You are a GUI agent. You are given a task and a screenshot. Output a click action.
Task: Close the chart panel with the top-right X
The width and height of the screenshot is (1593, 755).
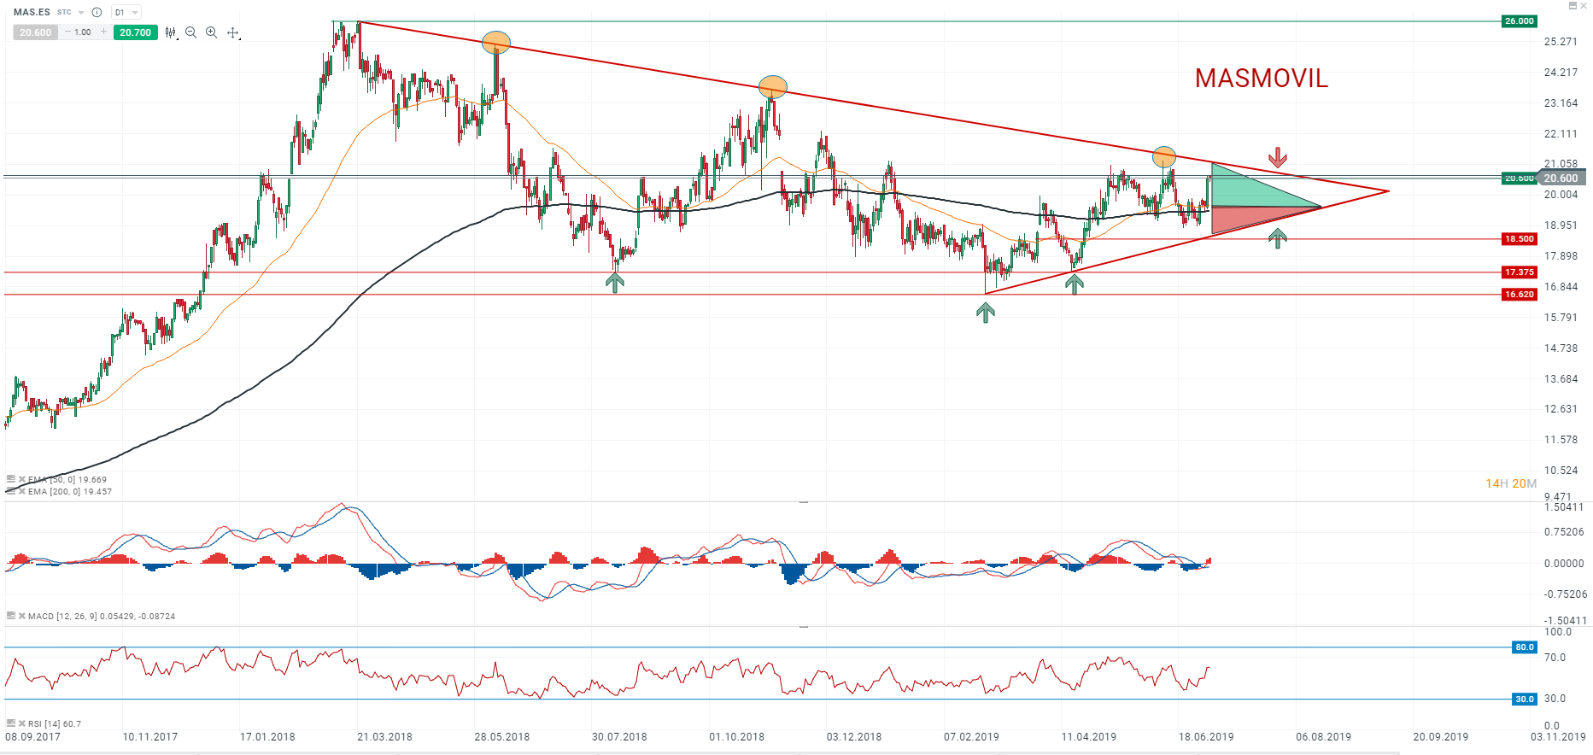click(x=1584, y=5)
